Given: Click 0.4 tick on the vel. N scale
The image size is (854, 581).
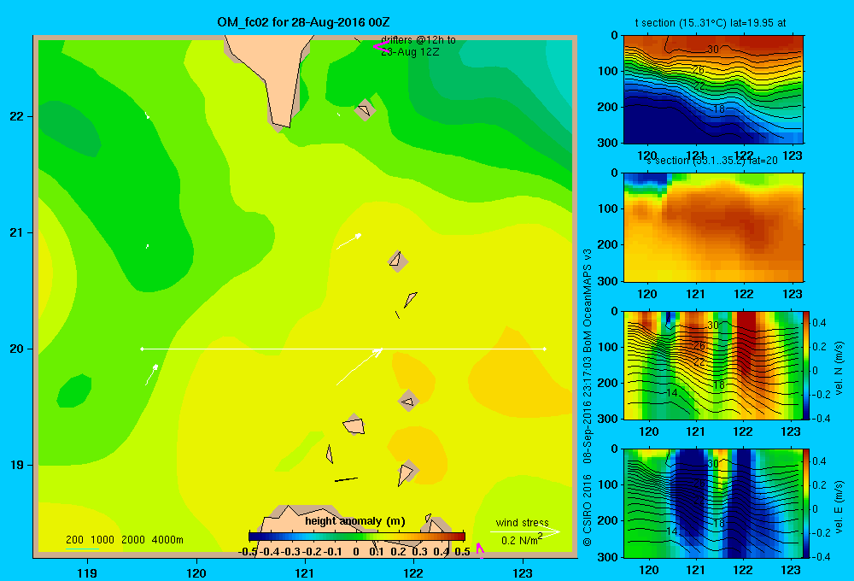Looking at the screenshot, I should click(x=819, y=323).
